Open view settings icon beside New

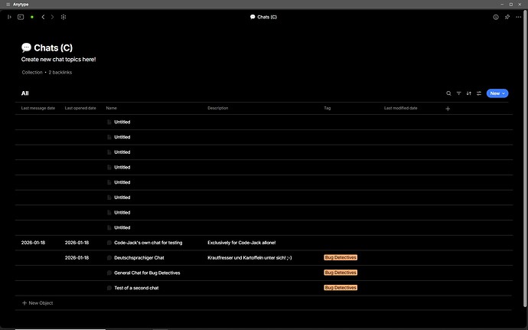(x=479, y=93)
